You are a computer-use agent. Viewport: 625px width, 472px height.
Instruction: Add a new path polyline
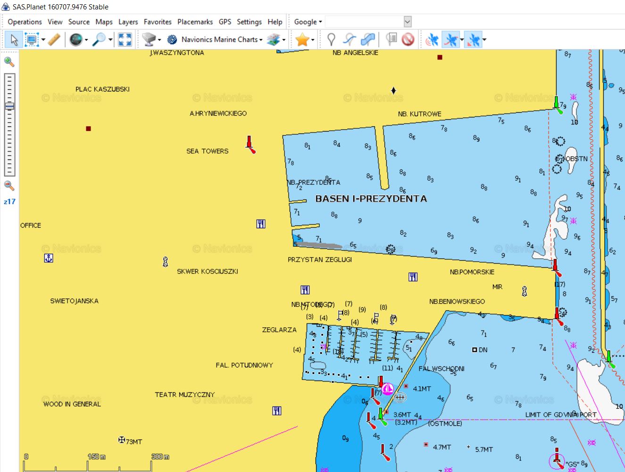(350, 40)
